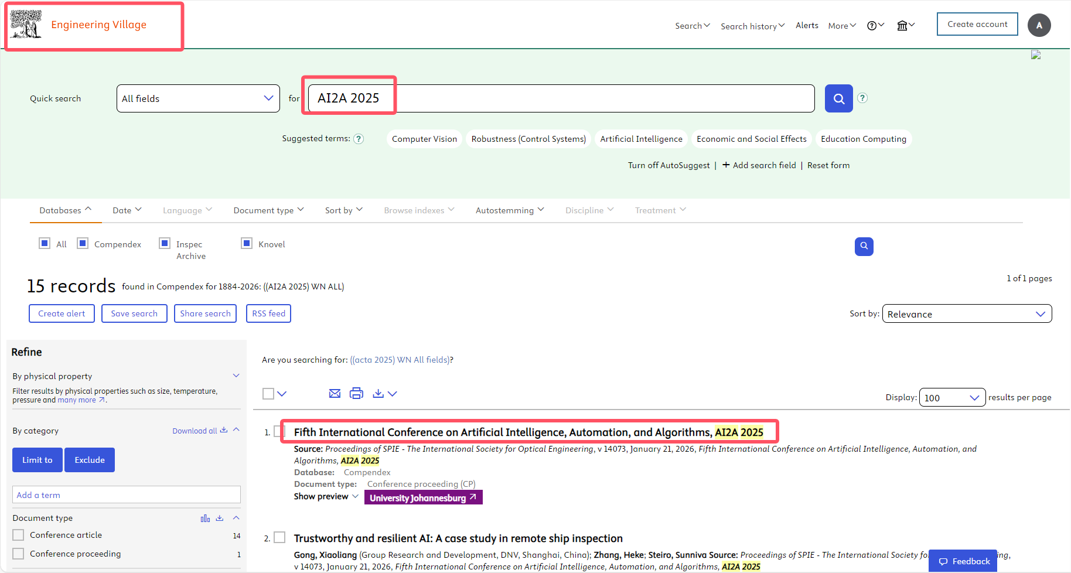
Task: Open the Sort by Relevance dropdown
Action: coord(967,314)
